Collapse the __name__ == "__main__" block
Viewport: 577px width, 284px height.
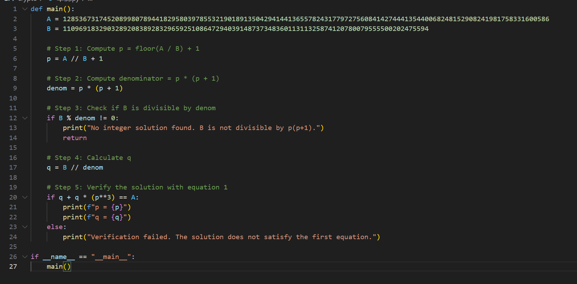tap(25, 257)
